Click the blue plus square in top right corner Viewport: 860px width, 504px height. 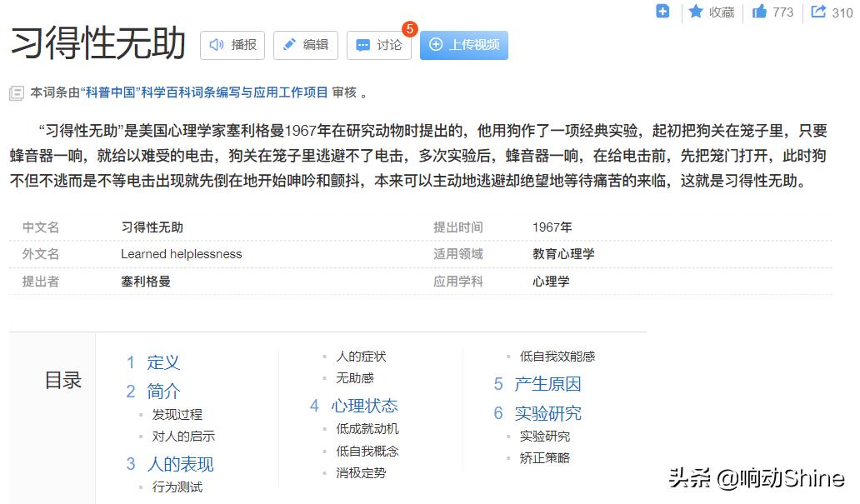(x=662, y=12)
